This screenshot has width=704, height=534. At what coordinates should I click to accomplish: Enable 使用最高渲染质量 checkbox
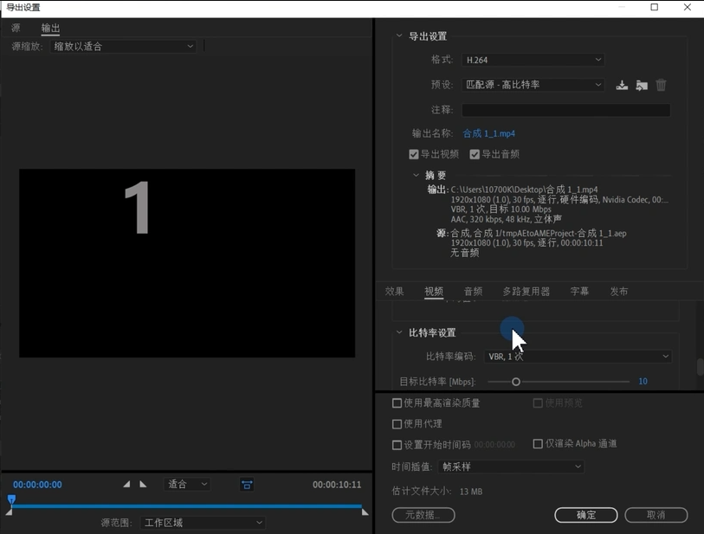coord(397,403)
